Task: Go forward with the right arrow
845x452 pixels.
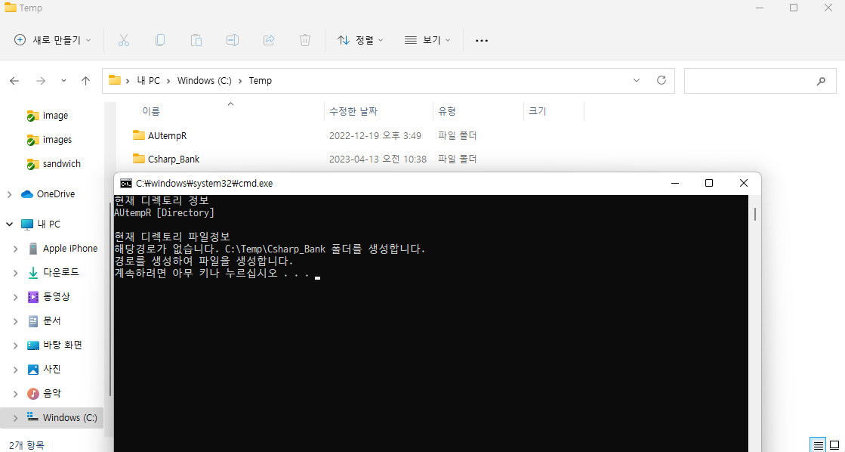Action: (41, 81)
